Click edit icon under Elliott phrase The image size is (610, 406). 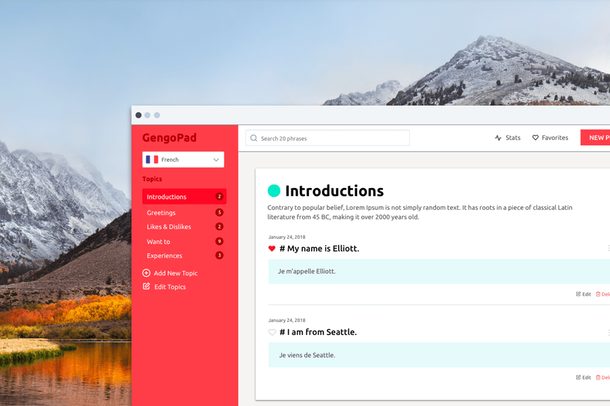pos(578,294)
